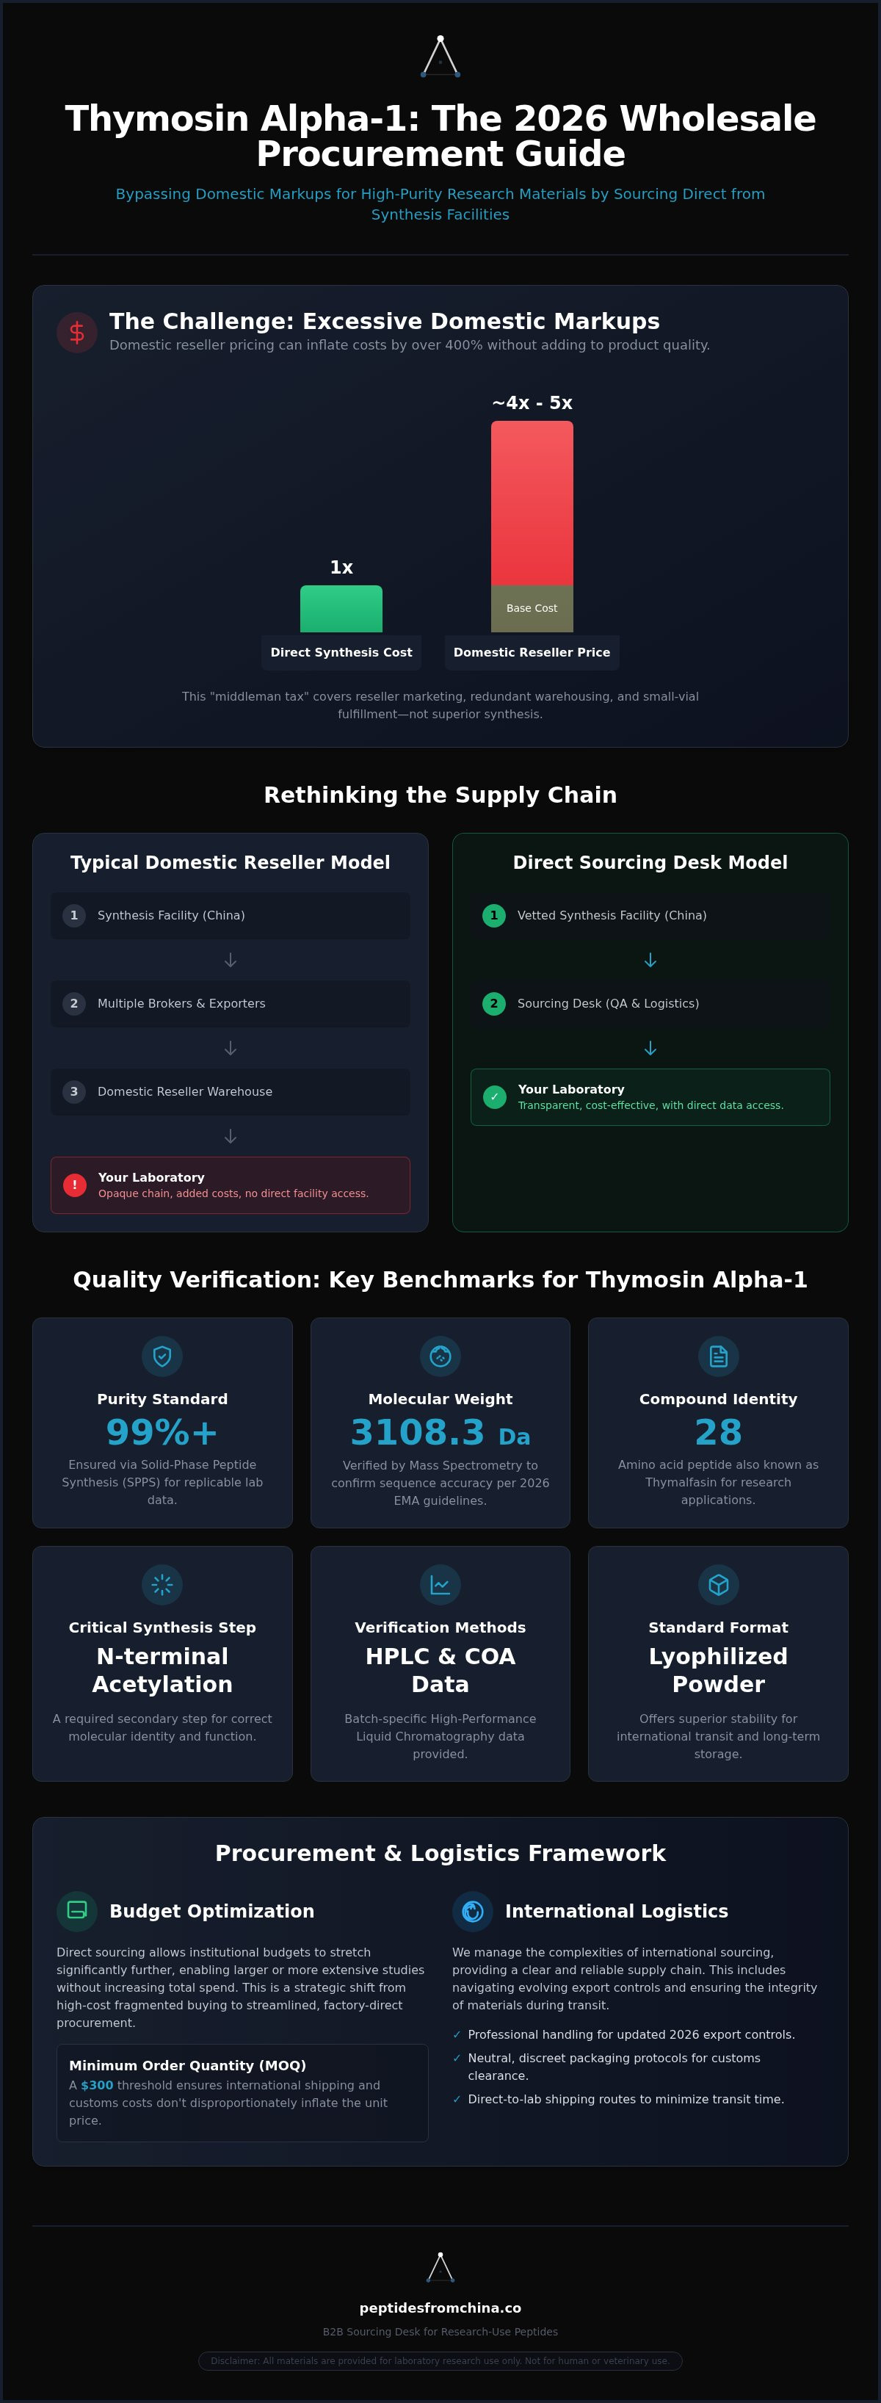This screenshot has width=881, height=2403.
Task: Click the red alert badge beside Your Laboratory
Action: [75, 1185]
